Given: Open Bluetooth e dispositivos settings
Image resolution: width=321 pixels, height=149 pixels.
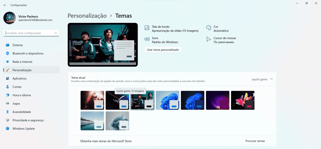Looking at the screenshot, I should point(31,53).
